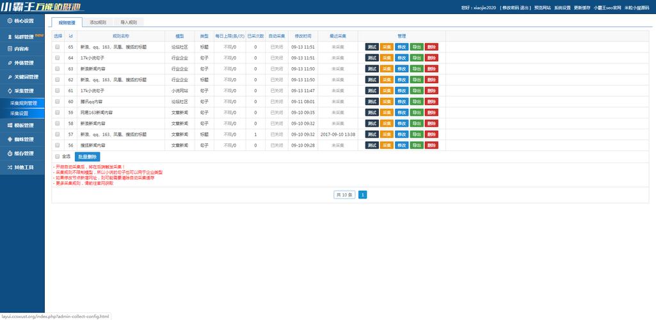Click the user icon beside 站群管理

point(10,37)
